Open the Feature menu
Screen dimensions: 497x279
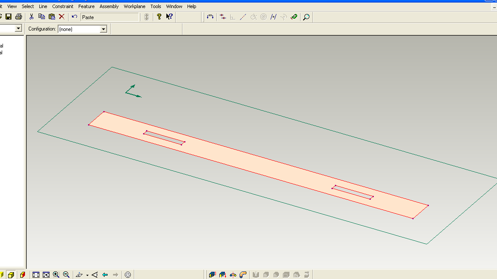point(86,6)
